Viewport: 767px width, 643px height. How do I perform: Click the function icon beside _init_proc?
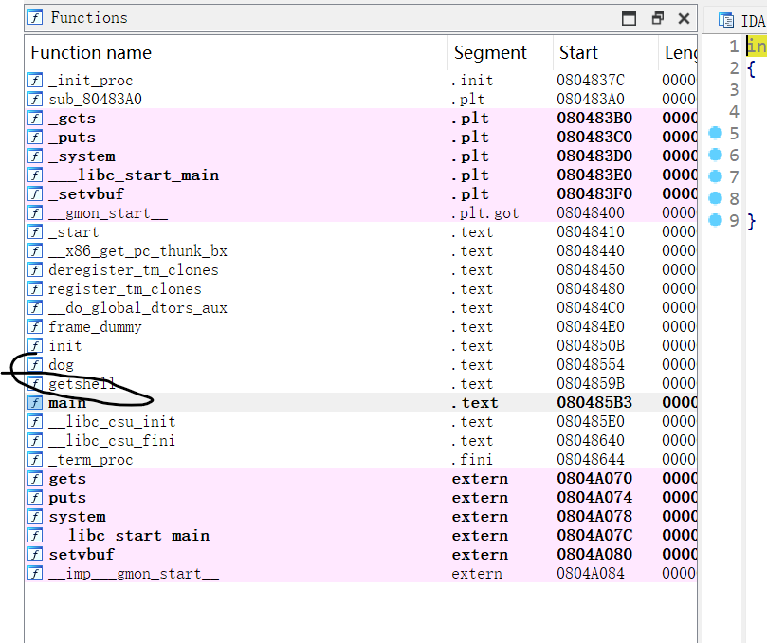[x=36, y=81]
